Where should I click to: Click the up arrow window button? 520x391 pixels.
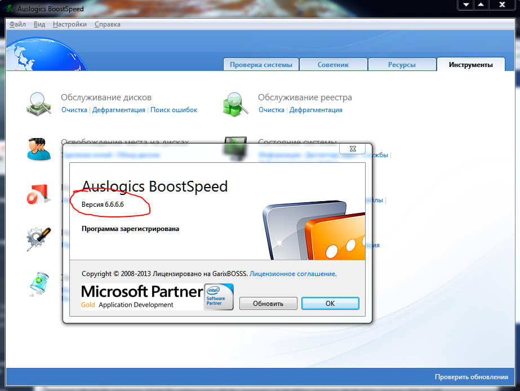pos(481,5)
